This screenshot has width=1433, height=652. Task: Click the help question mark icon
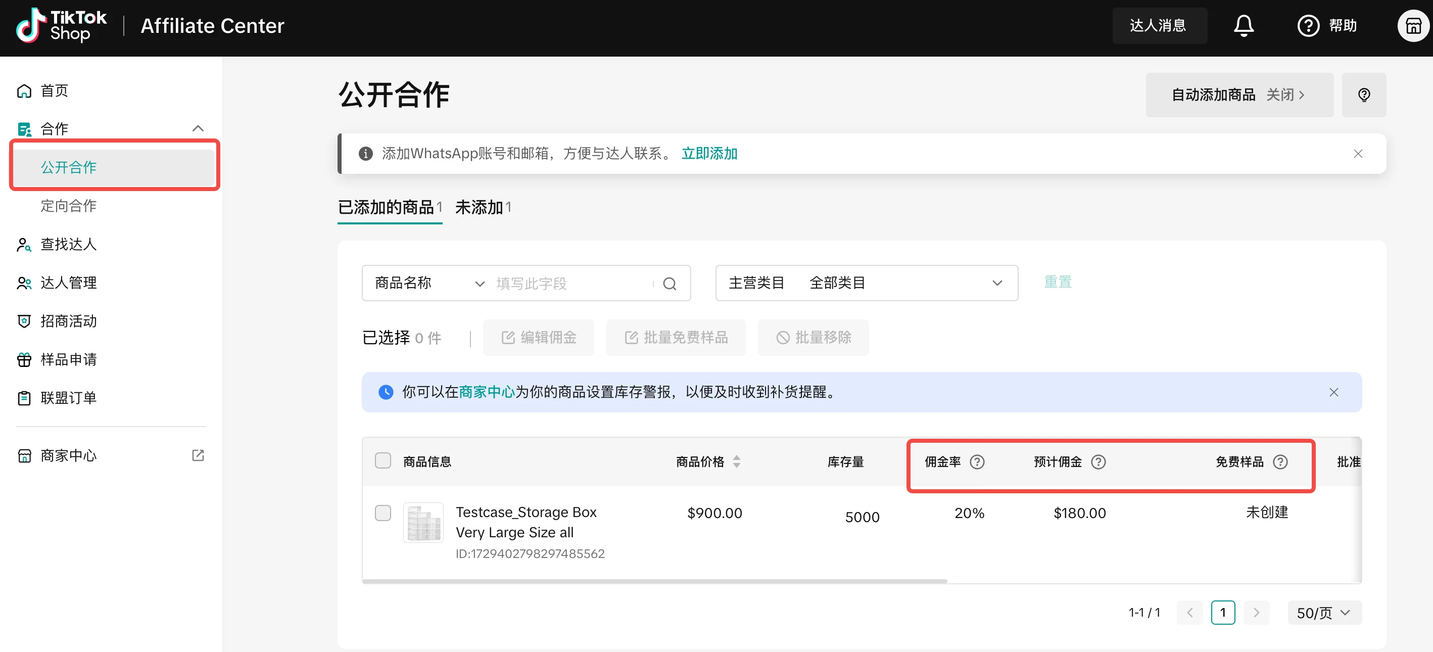point(1308,26)
